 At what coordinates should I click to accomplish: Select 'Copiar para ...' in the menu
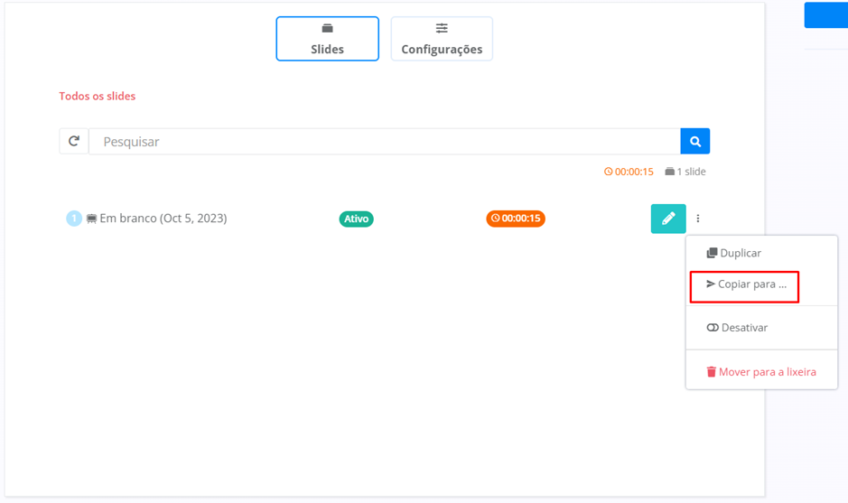coord(746,284)
